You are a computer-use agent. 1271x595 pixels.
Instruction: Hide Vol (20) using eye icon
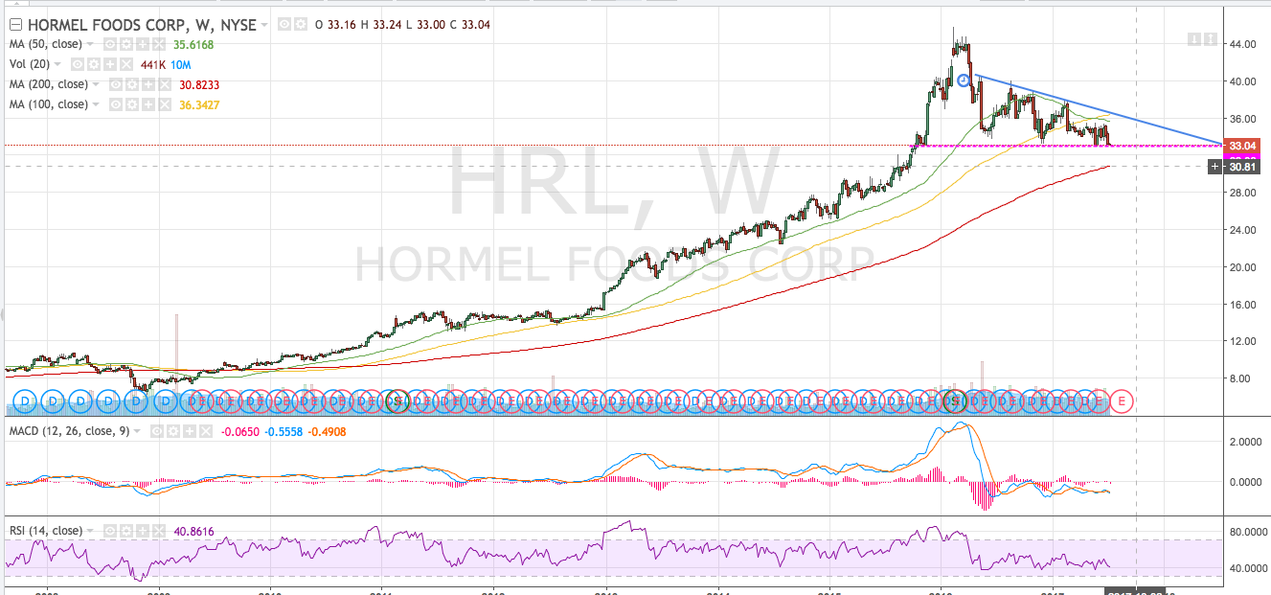click(x=79, y=64)
